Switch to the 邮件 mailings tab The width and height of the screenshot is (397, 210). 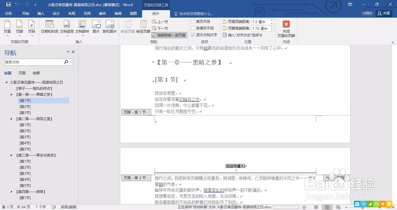[x=102, y=13]
